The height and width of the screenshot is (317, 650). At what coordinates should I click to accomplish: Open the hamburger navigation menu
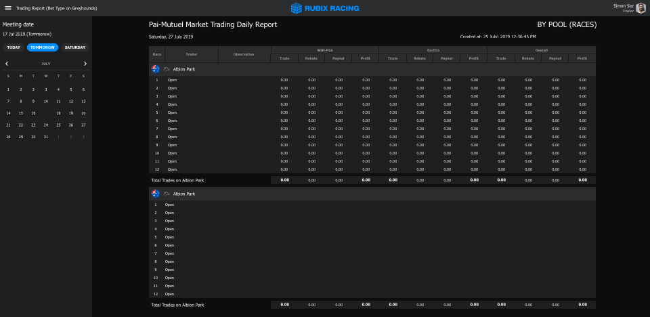pos(8,8)
